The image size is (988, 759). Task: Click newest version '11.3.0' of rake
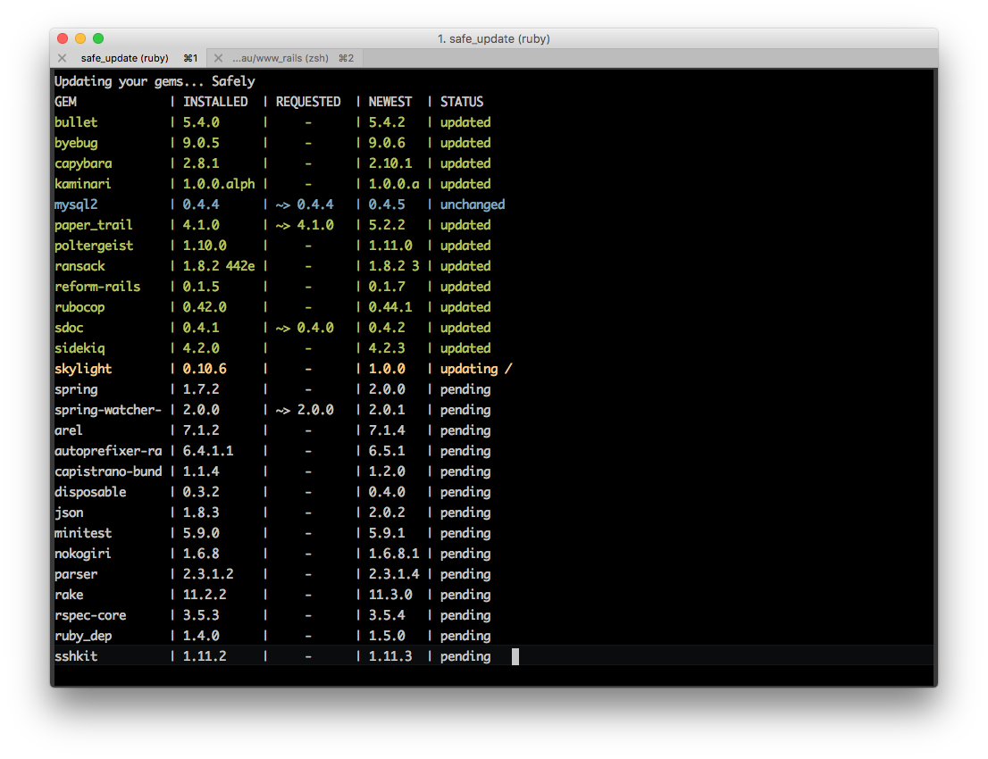[390, 595]
